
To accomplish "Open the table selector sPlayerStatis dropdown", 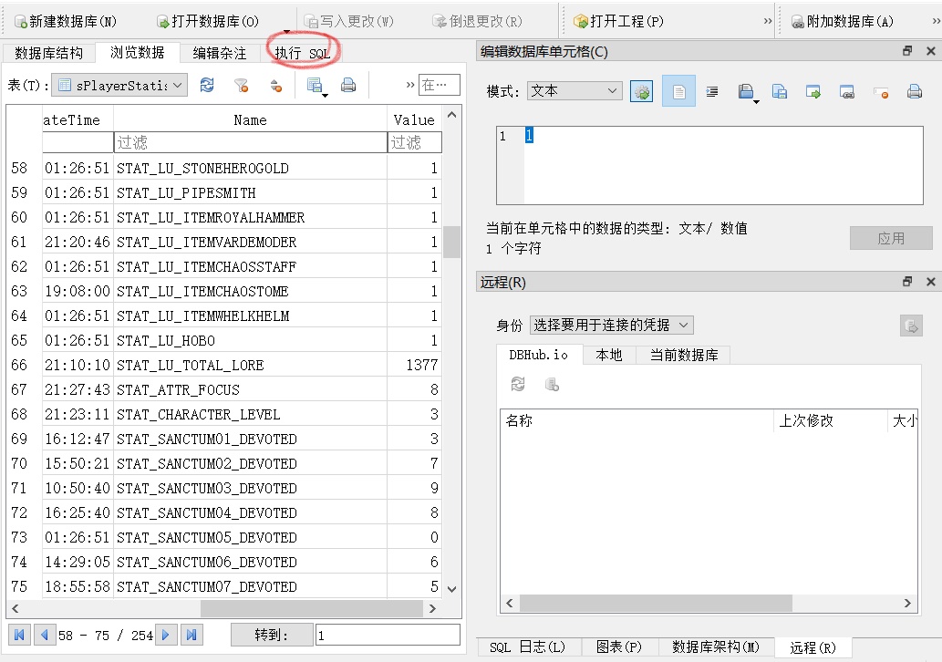I will (119, 86).
